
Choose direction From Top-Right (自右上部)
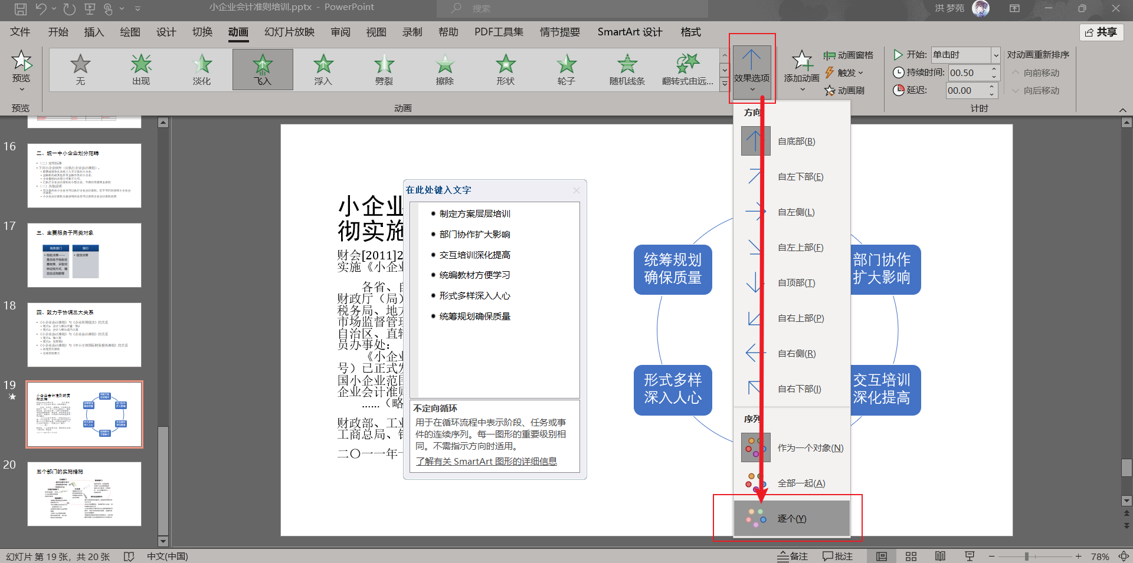point(792,318)
